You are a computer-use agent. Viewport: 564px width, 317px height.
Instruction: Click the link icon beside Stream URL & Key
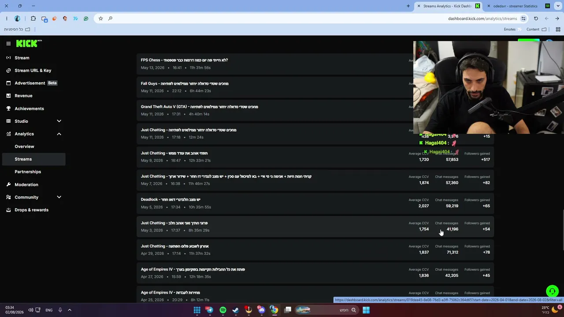8,70
